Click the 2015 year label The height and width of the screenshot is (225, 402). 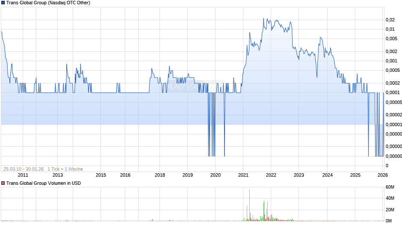(101, 175)
